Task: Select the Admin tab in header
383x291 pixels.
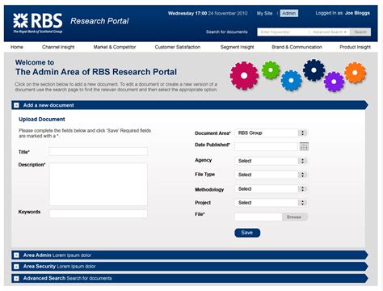Action: (x=289, y=13)
